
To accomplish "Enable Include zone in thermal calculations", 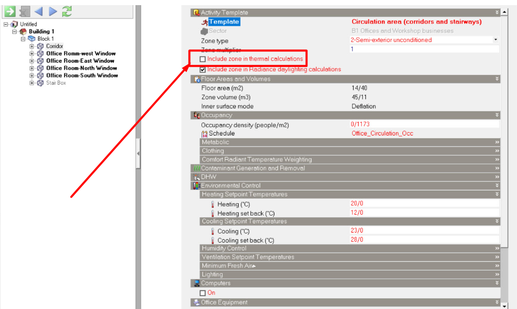I will tap(203, 60).
